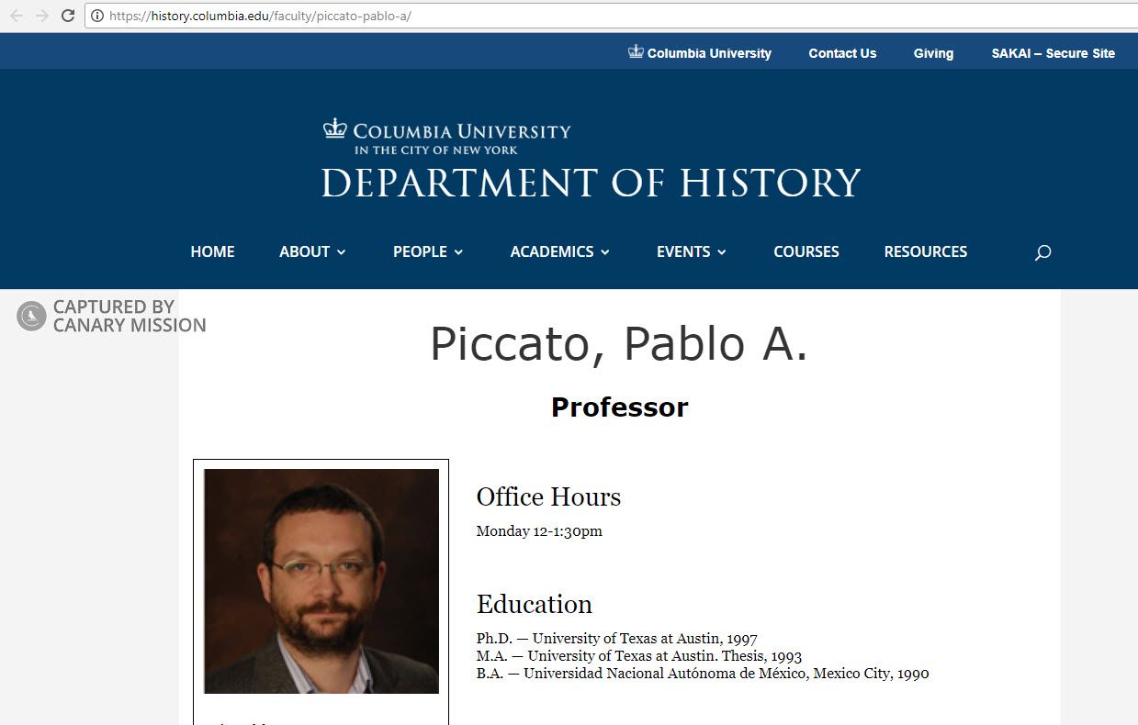Click the RESOURCES navigation item

(925, 251)
